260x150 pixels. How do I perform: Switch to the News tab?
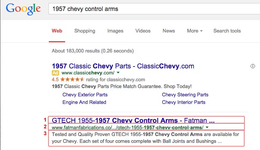pyautogui.click(x=169, y=31)
